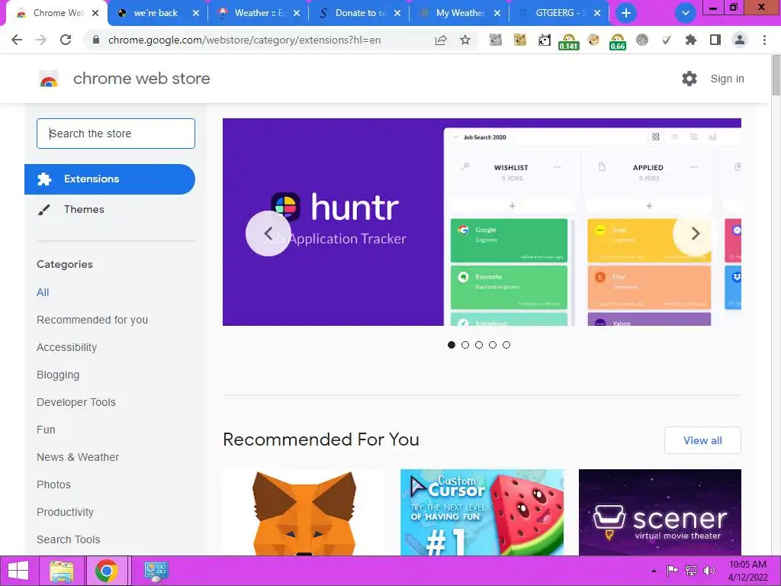The height and width of the screenshot is (586, 781).
Task: Select the fourth carousel dot
Action: (493, 345)
